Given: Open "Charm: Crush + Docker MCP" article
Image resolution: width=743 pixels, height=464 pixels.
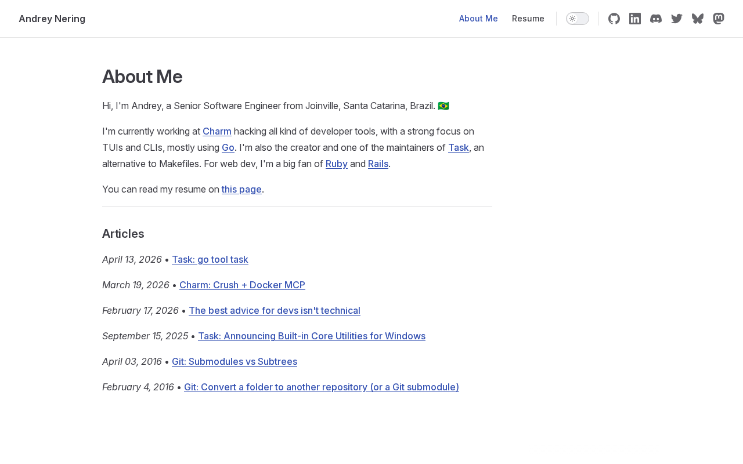Looking at the screenshot, I should point(242,285).
